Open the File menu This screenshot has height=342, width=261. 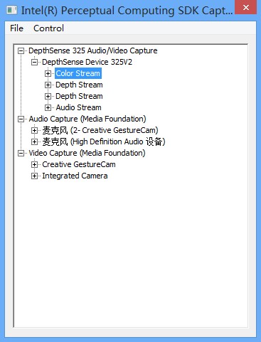(x=16, y=28)
